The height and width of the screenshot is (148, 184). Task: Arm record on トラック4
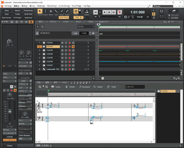[x=70, y=54]
